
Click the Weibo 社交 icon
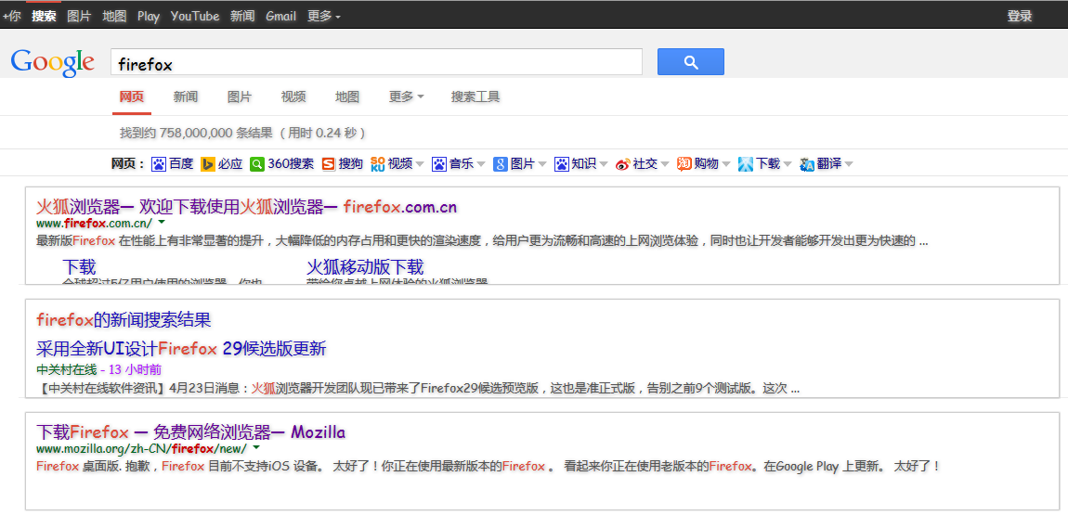pos(622,164)
